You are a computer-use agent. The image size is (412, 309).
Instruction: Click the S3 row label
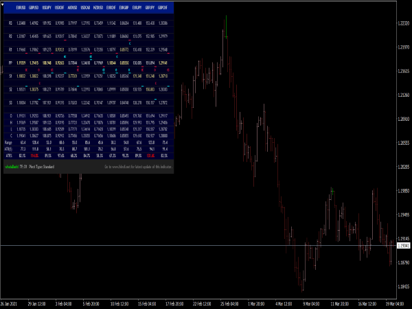(x=10, y=103)
